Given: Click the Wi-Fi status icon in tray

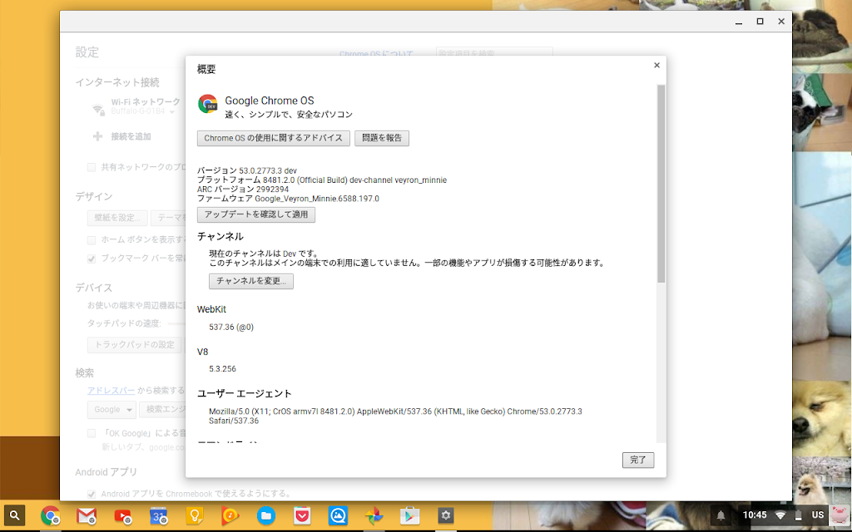Looking at the screenshot, I should (780, 515).
